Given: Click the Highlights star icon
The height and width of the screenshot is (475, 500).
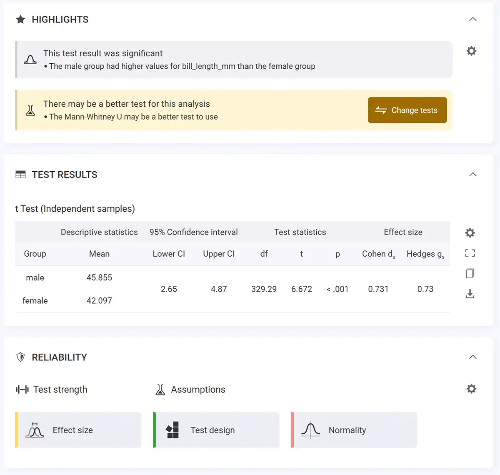Looking at the screenshot, I should point(20,19).
